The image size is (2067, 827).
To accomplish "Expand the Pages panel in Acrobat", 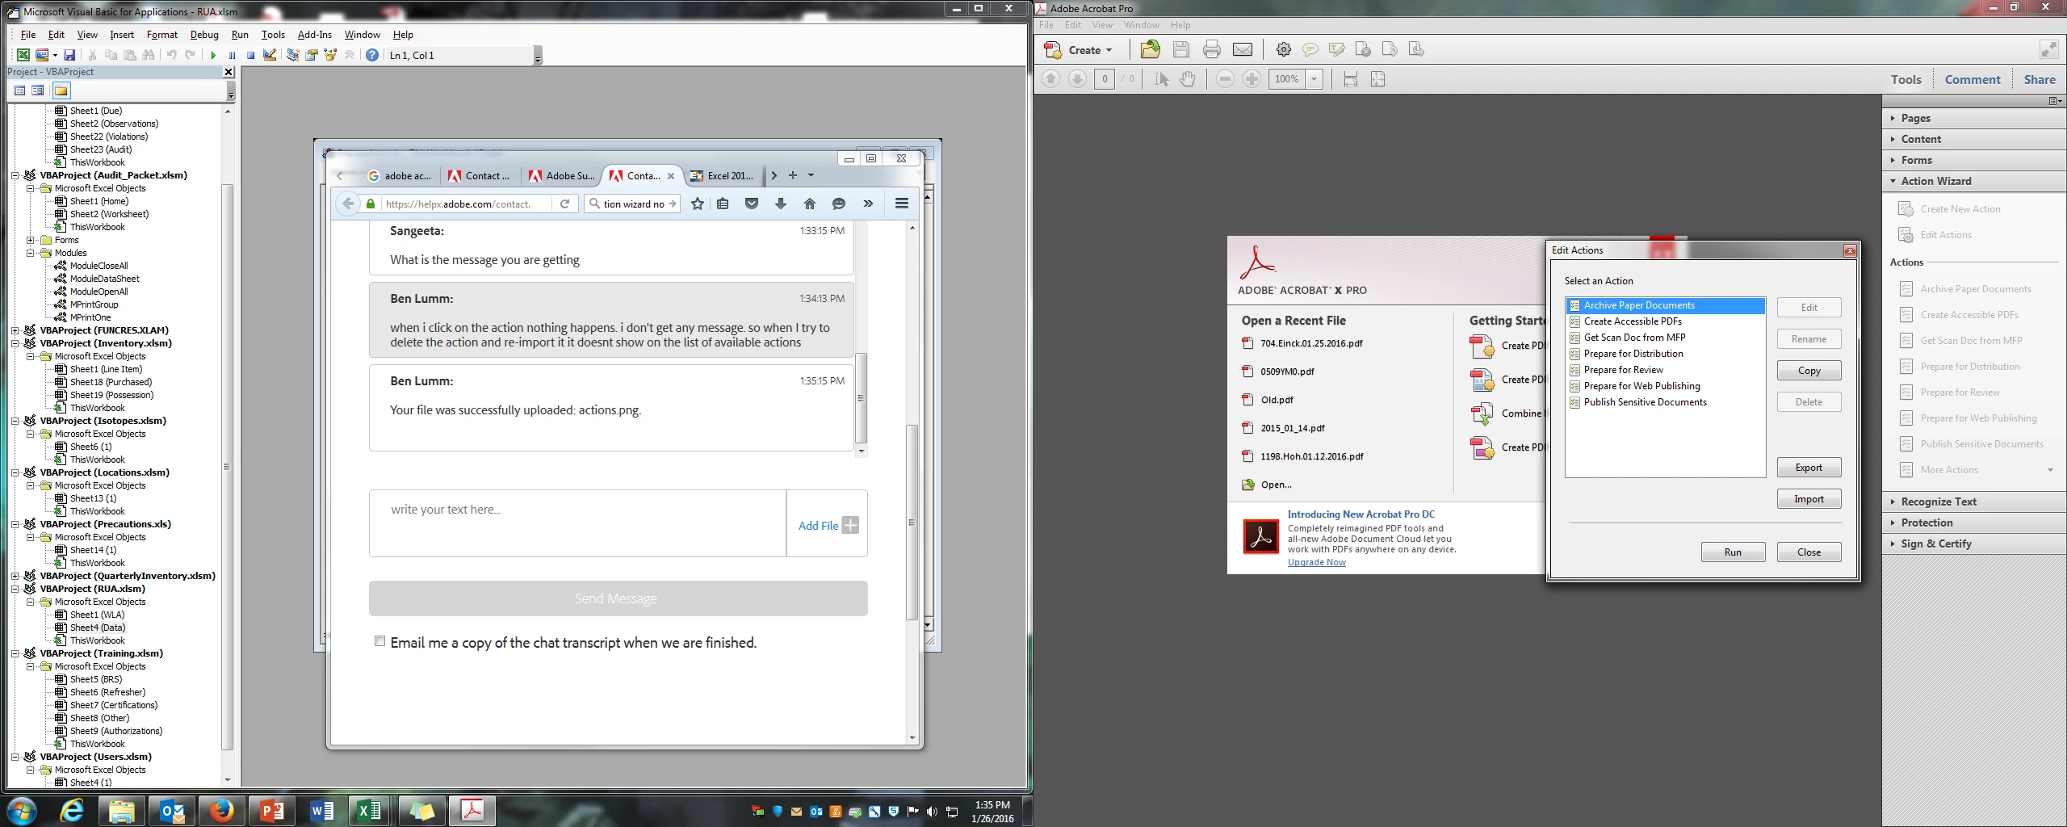I will [x=1893, y=118].
